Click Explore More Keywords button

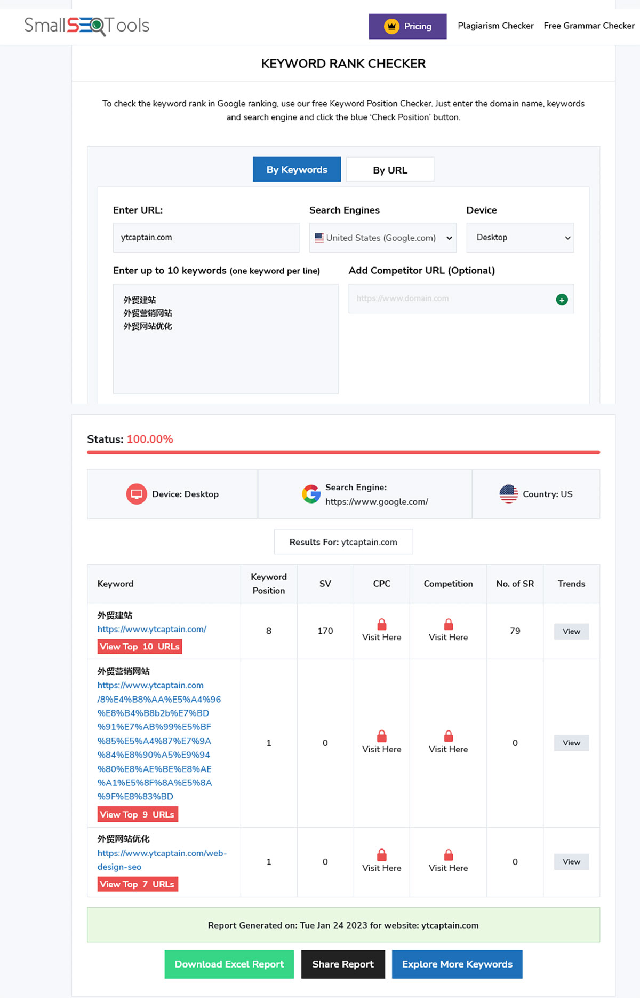coord(457,964)
